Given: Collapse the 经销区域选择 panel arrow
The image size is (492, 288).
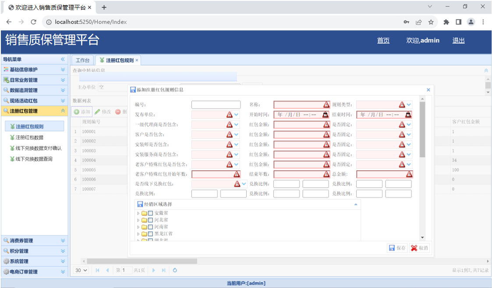Looking at the screenshot, I should click(356, 204).
